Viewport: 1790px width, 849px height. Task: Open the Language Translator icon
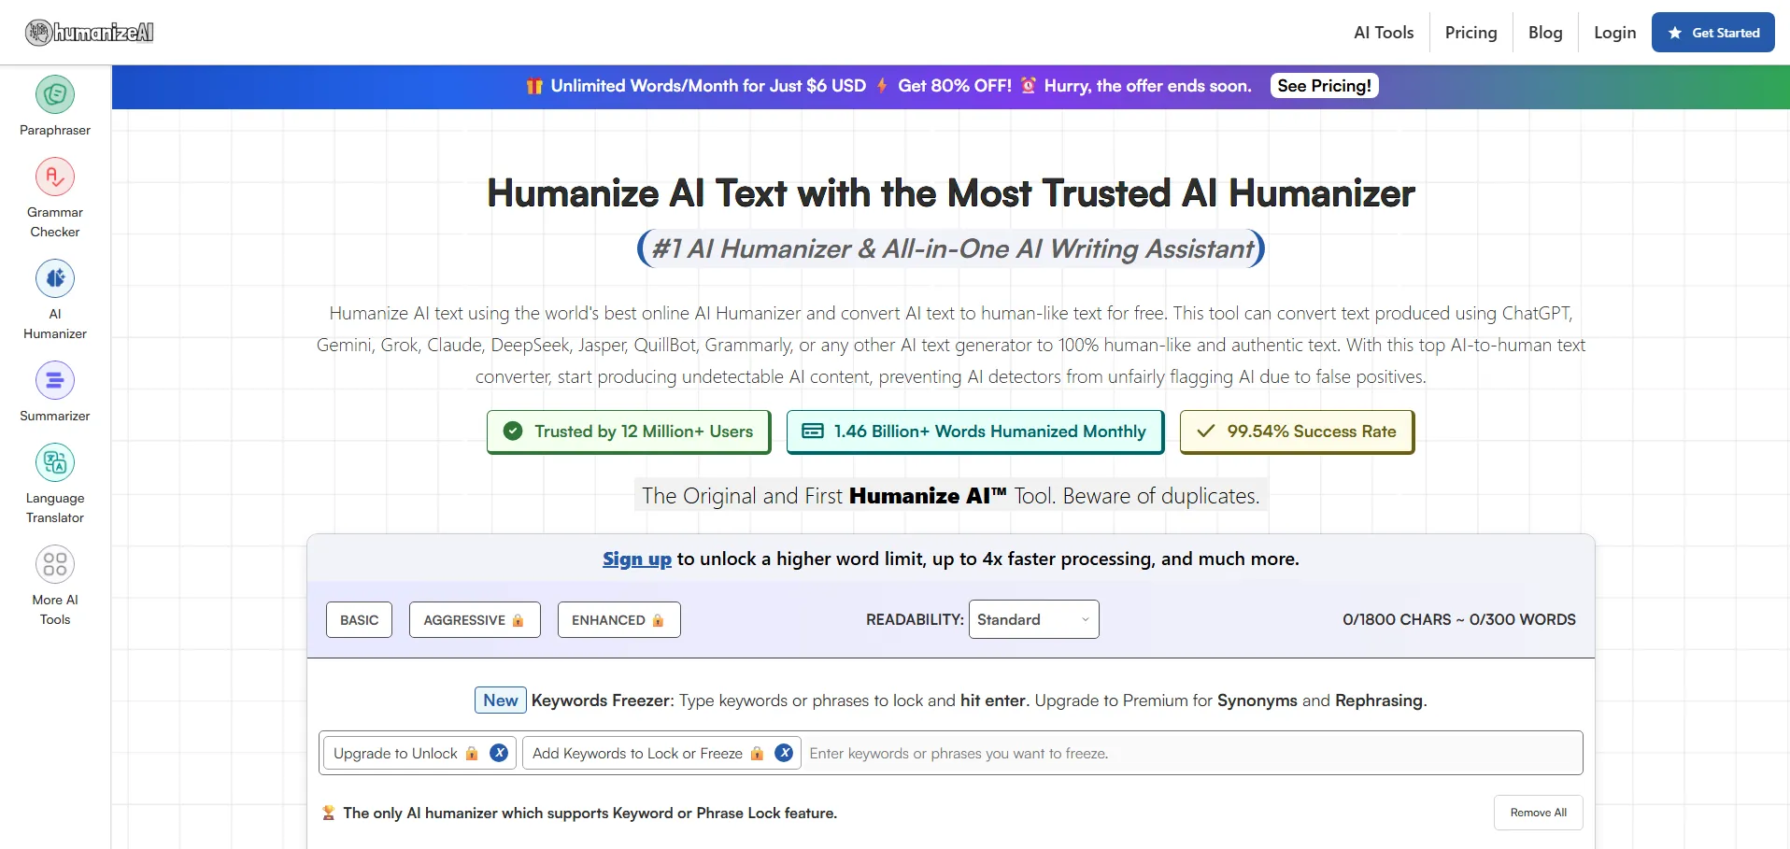pyautogui.click(x=55, y=462)
